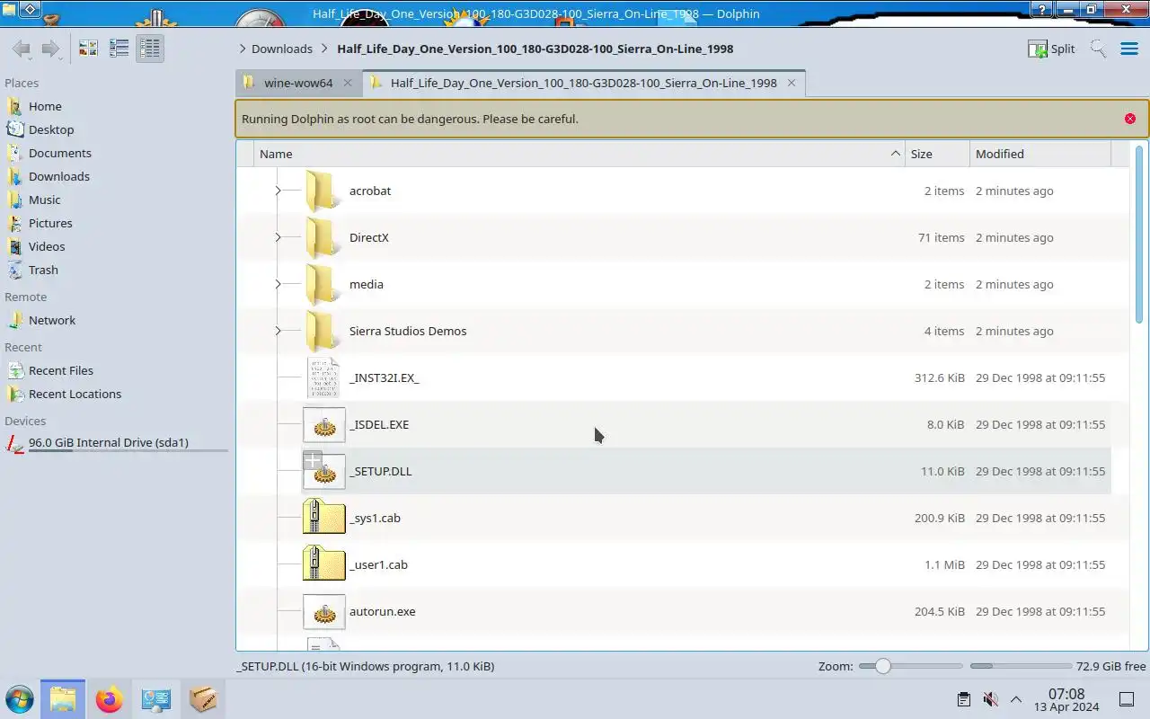
Task: Select the _ISDEL.EXE file icon
Action: (323, 424)
